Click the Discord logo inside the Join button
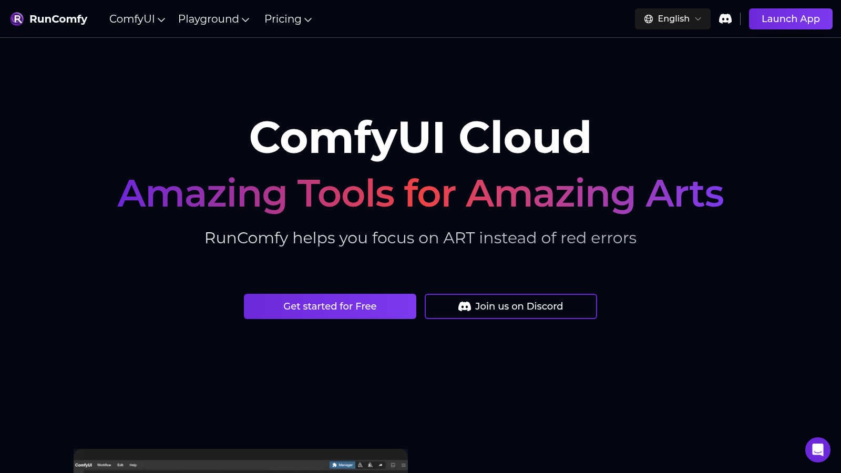Screen dimensions: 841x473 pos(465,306)
